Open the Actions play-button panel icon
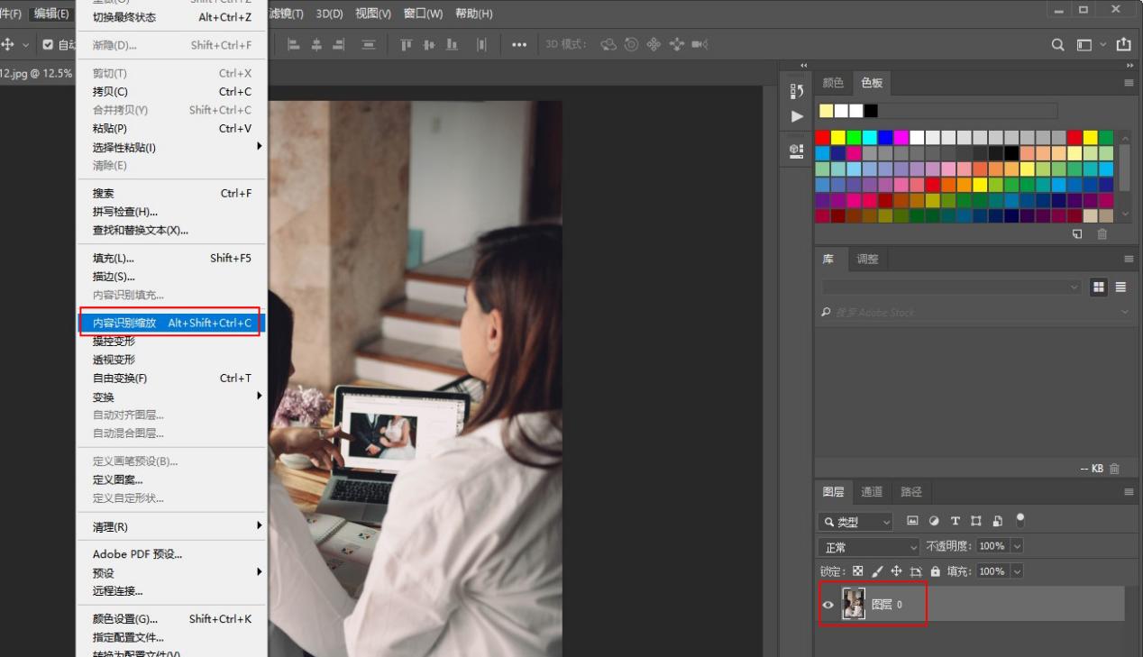 (x=797, y=116)
